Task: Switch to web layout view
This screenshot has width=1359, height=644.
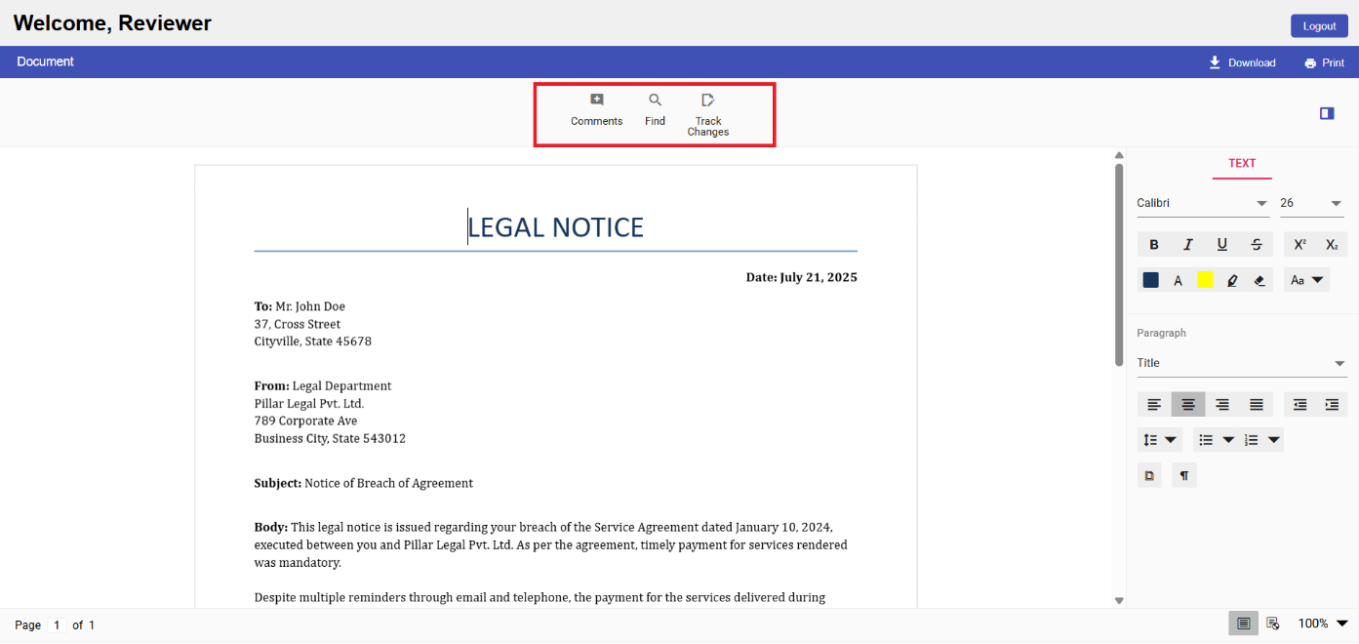Action: (1272, 624)
